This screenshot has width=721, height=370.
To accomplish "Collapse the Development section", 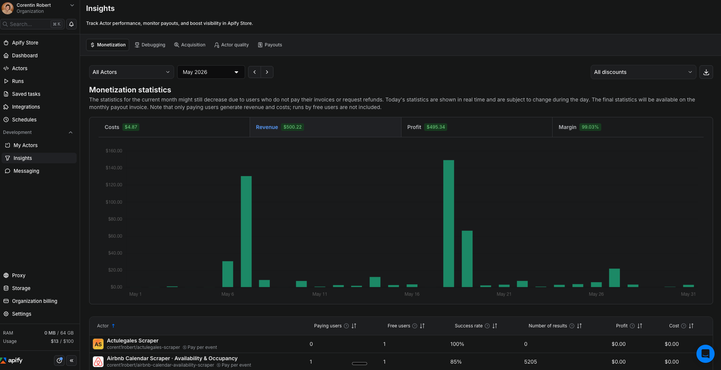I will (x=71, y=132).
